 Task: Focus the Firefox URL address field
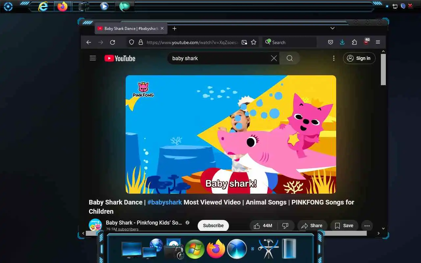pyautogui.click(x=192, y=42)
